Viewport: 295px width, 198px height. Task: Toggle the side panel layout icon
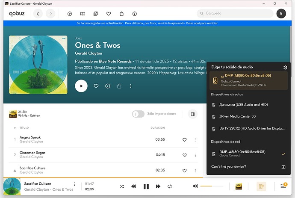click(193, 114)
